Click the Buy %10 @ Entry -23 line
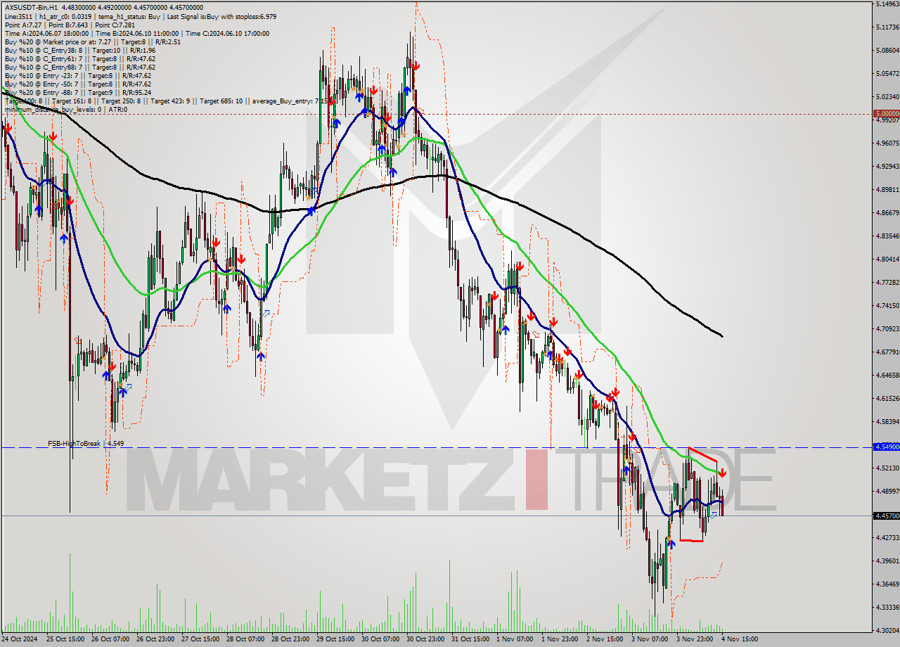Viewport: 900px width, 647px height. pos(77,76)
